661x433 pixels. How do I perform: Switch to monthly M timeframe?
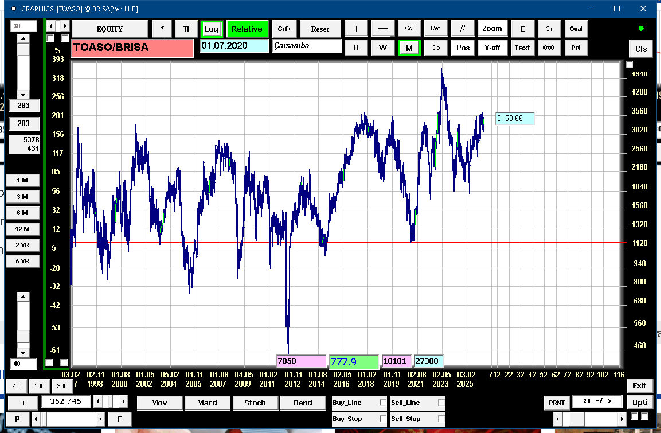coord(409,48)
